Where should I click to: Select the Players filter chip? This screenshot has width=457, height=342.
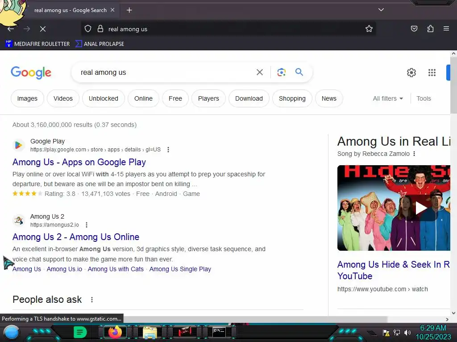click(208, 98)
